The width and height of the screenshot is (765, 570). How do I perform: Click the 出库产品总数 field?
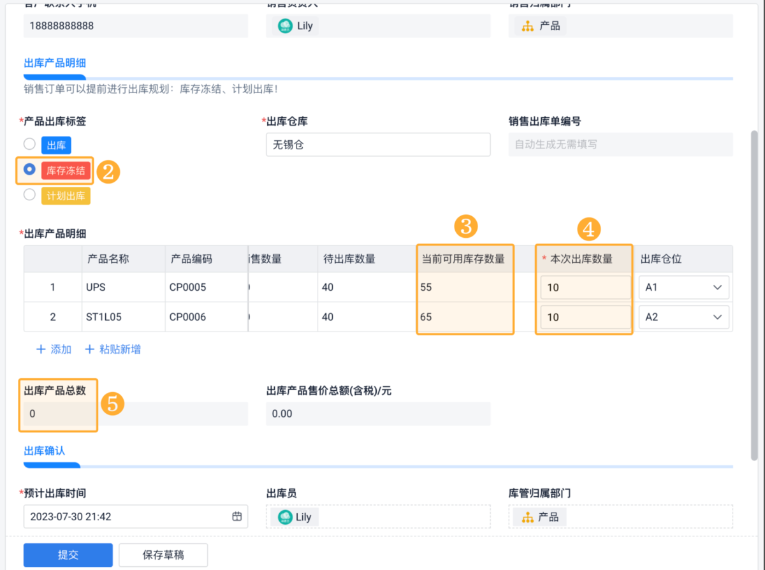(136, 414)
